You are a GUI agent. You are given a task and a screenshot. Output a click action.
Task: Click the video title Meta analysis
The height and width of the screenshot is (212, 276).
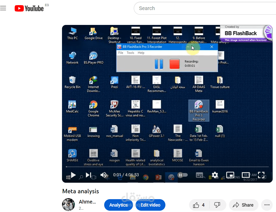(81, 191)
